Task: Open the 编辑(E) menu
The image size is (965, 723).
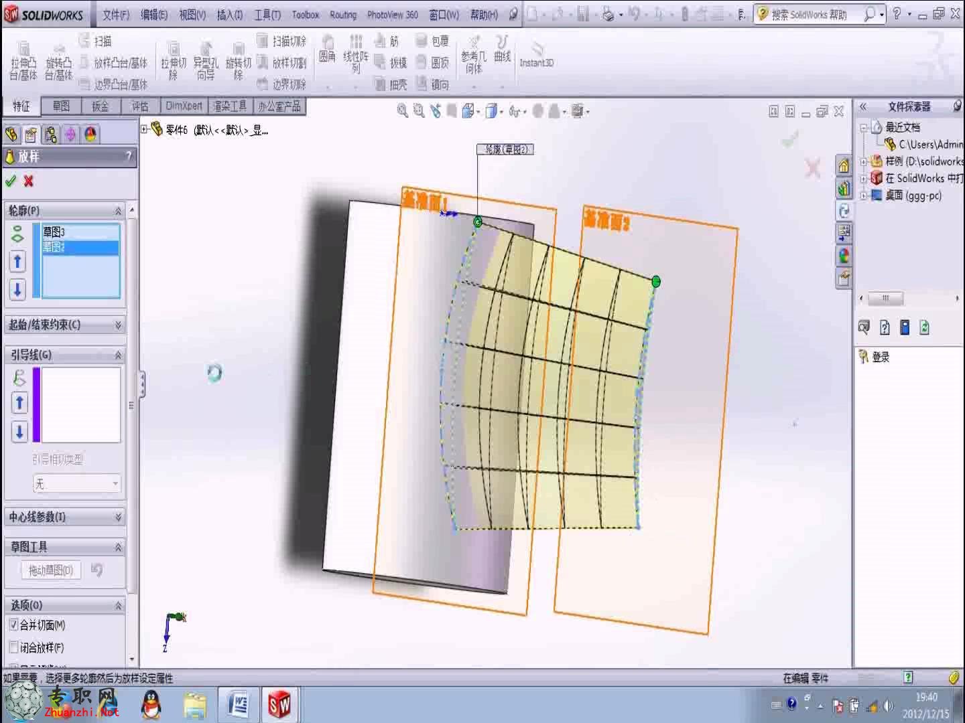Action: click(154, 15)
